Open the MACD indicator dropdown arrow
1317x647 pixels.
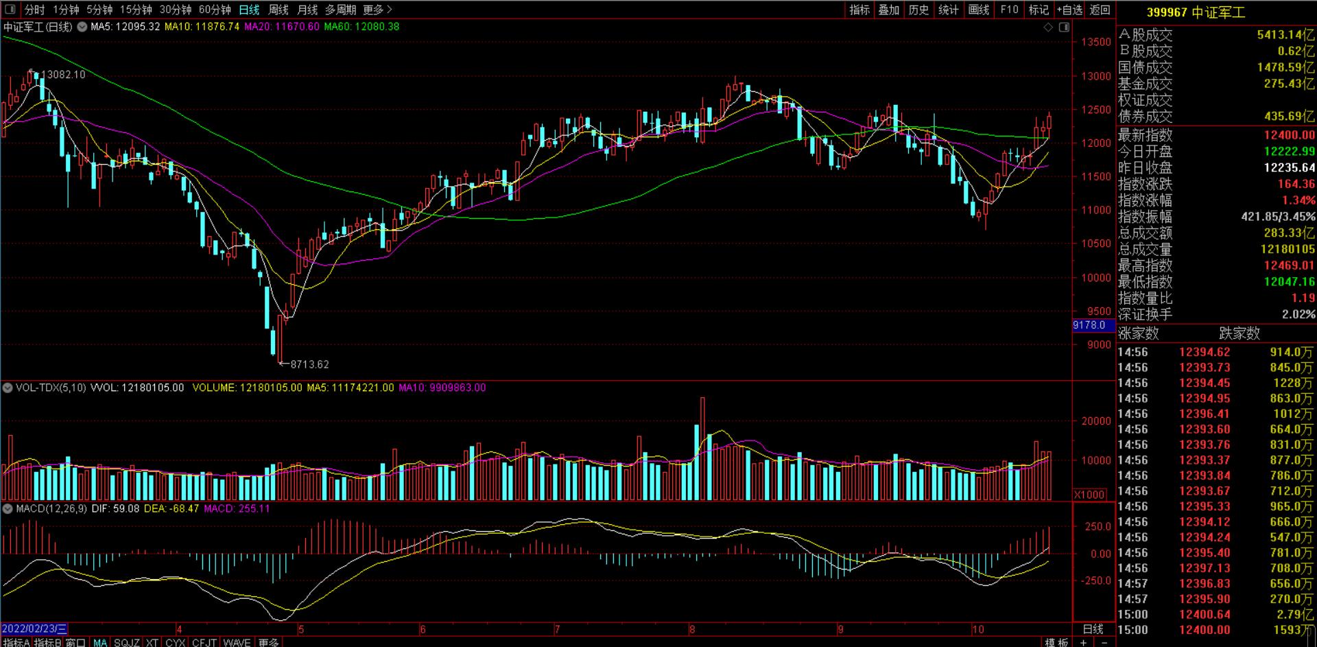point(8,508)
